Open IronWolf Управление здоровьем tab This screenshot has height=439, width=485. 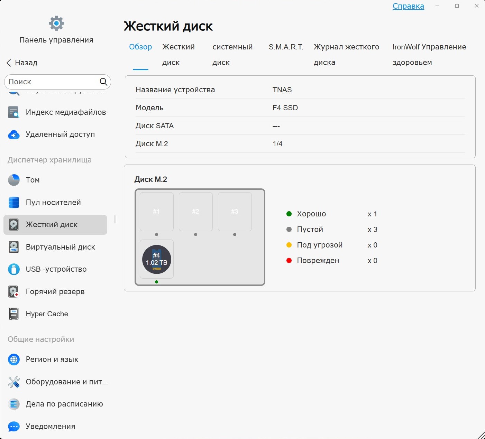(x=429, y=55)
